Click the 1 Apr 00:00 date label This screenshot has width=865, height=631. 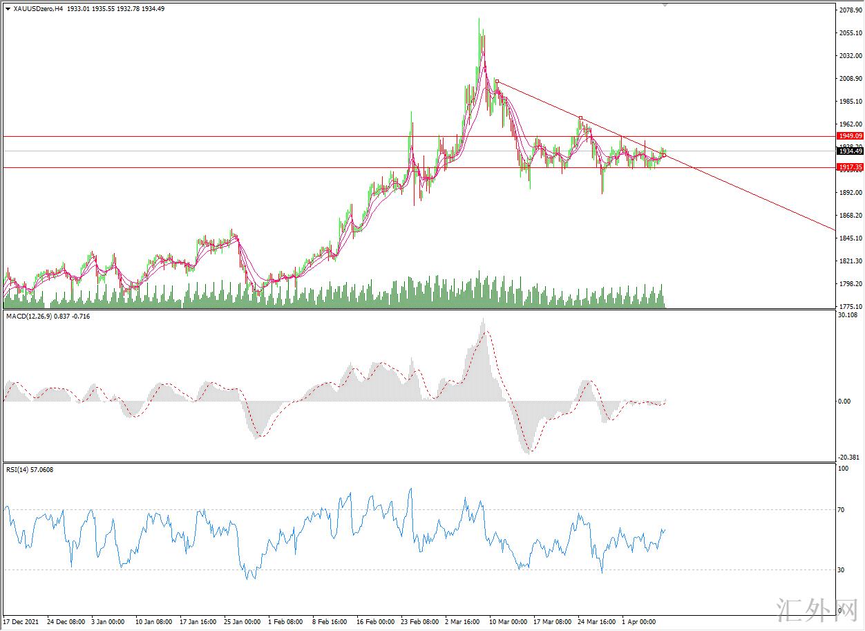tap(639, 622)
